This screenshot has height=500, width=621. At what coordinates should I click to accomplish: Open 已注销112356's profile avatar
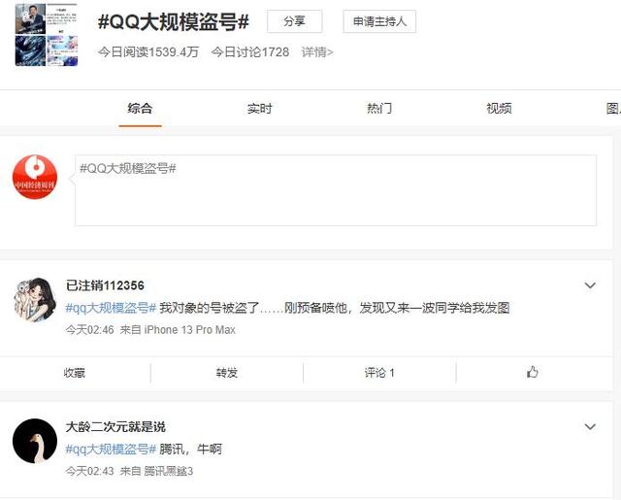(35, 299)
